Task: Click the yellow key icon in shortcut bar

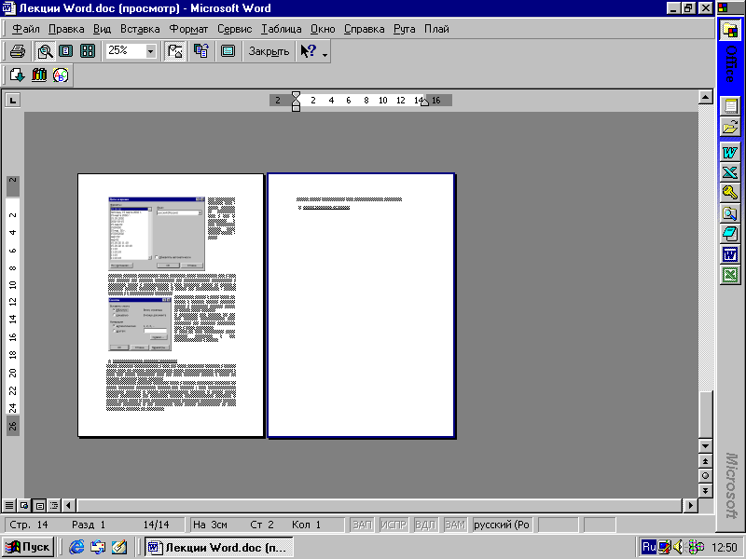Action: point(730,193)
